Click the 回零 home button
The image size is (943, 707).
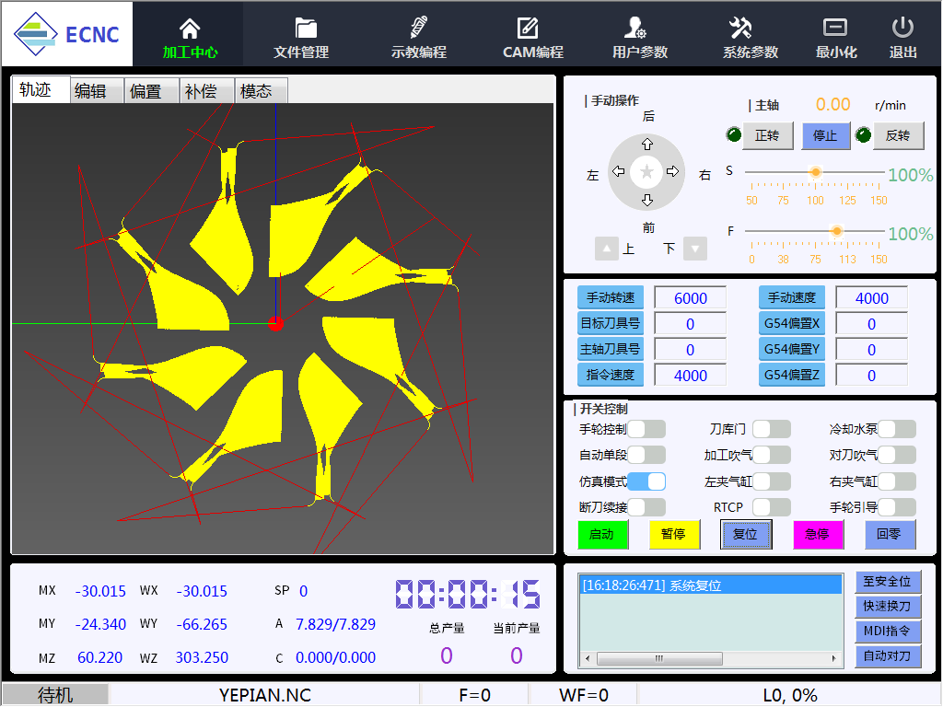(890, 534)
